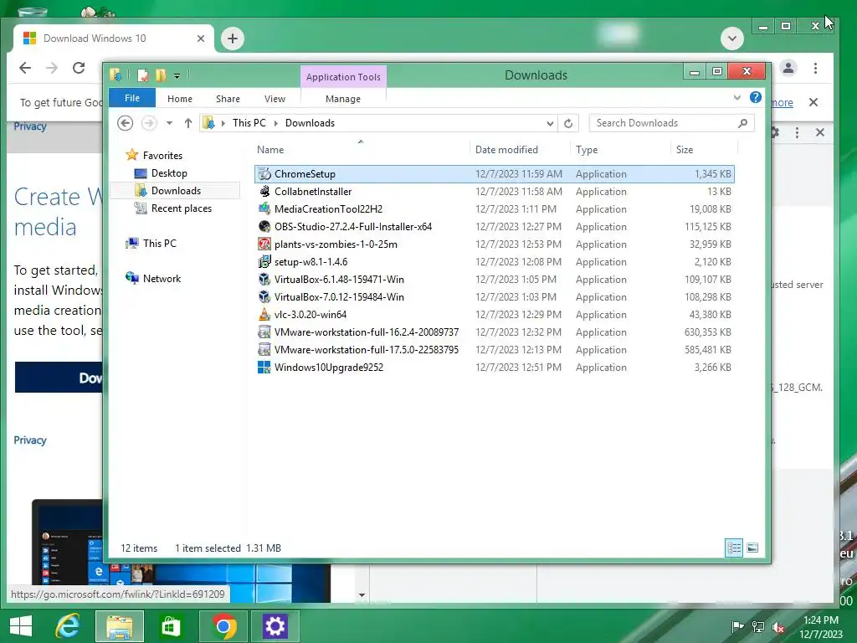The width and height of the screenshot is (857, 643).
Task: Open Google Chrome from the taskbar
Action: pos(223,625)
